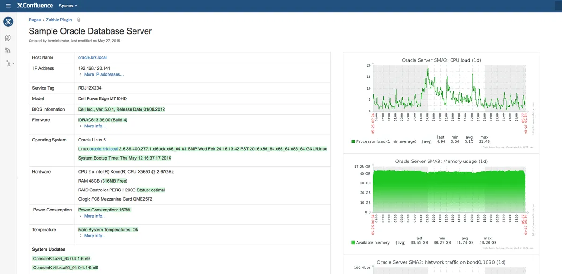This screenshot has width=562, height=274.
Task: Click CPU 2 x Intel Xeon X5650 text
Action: pyautogui.click(x=126, y=172)
